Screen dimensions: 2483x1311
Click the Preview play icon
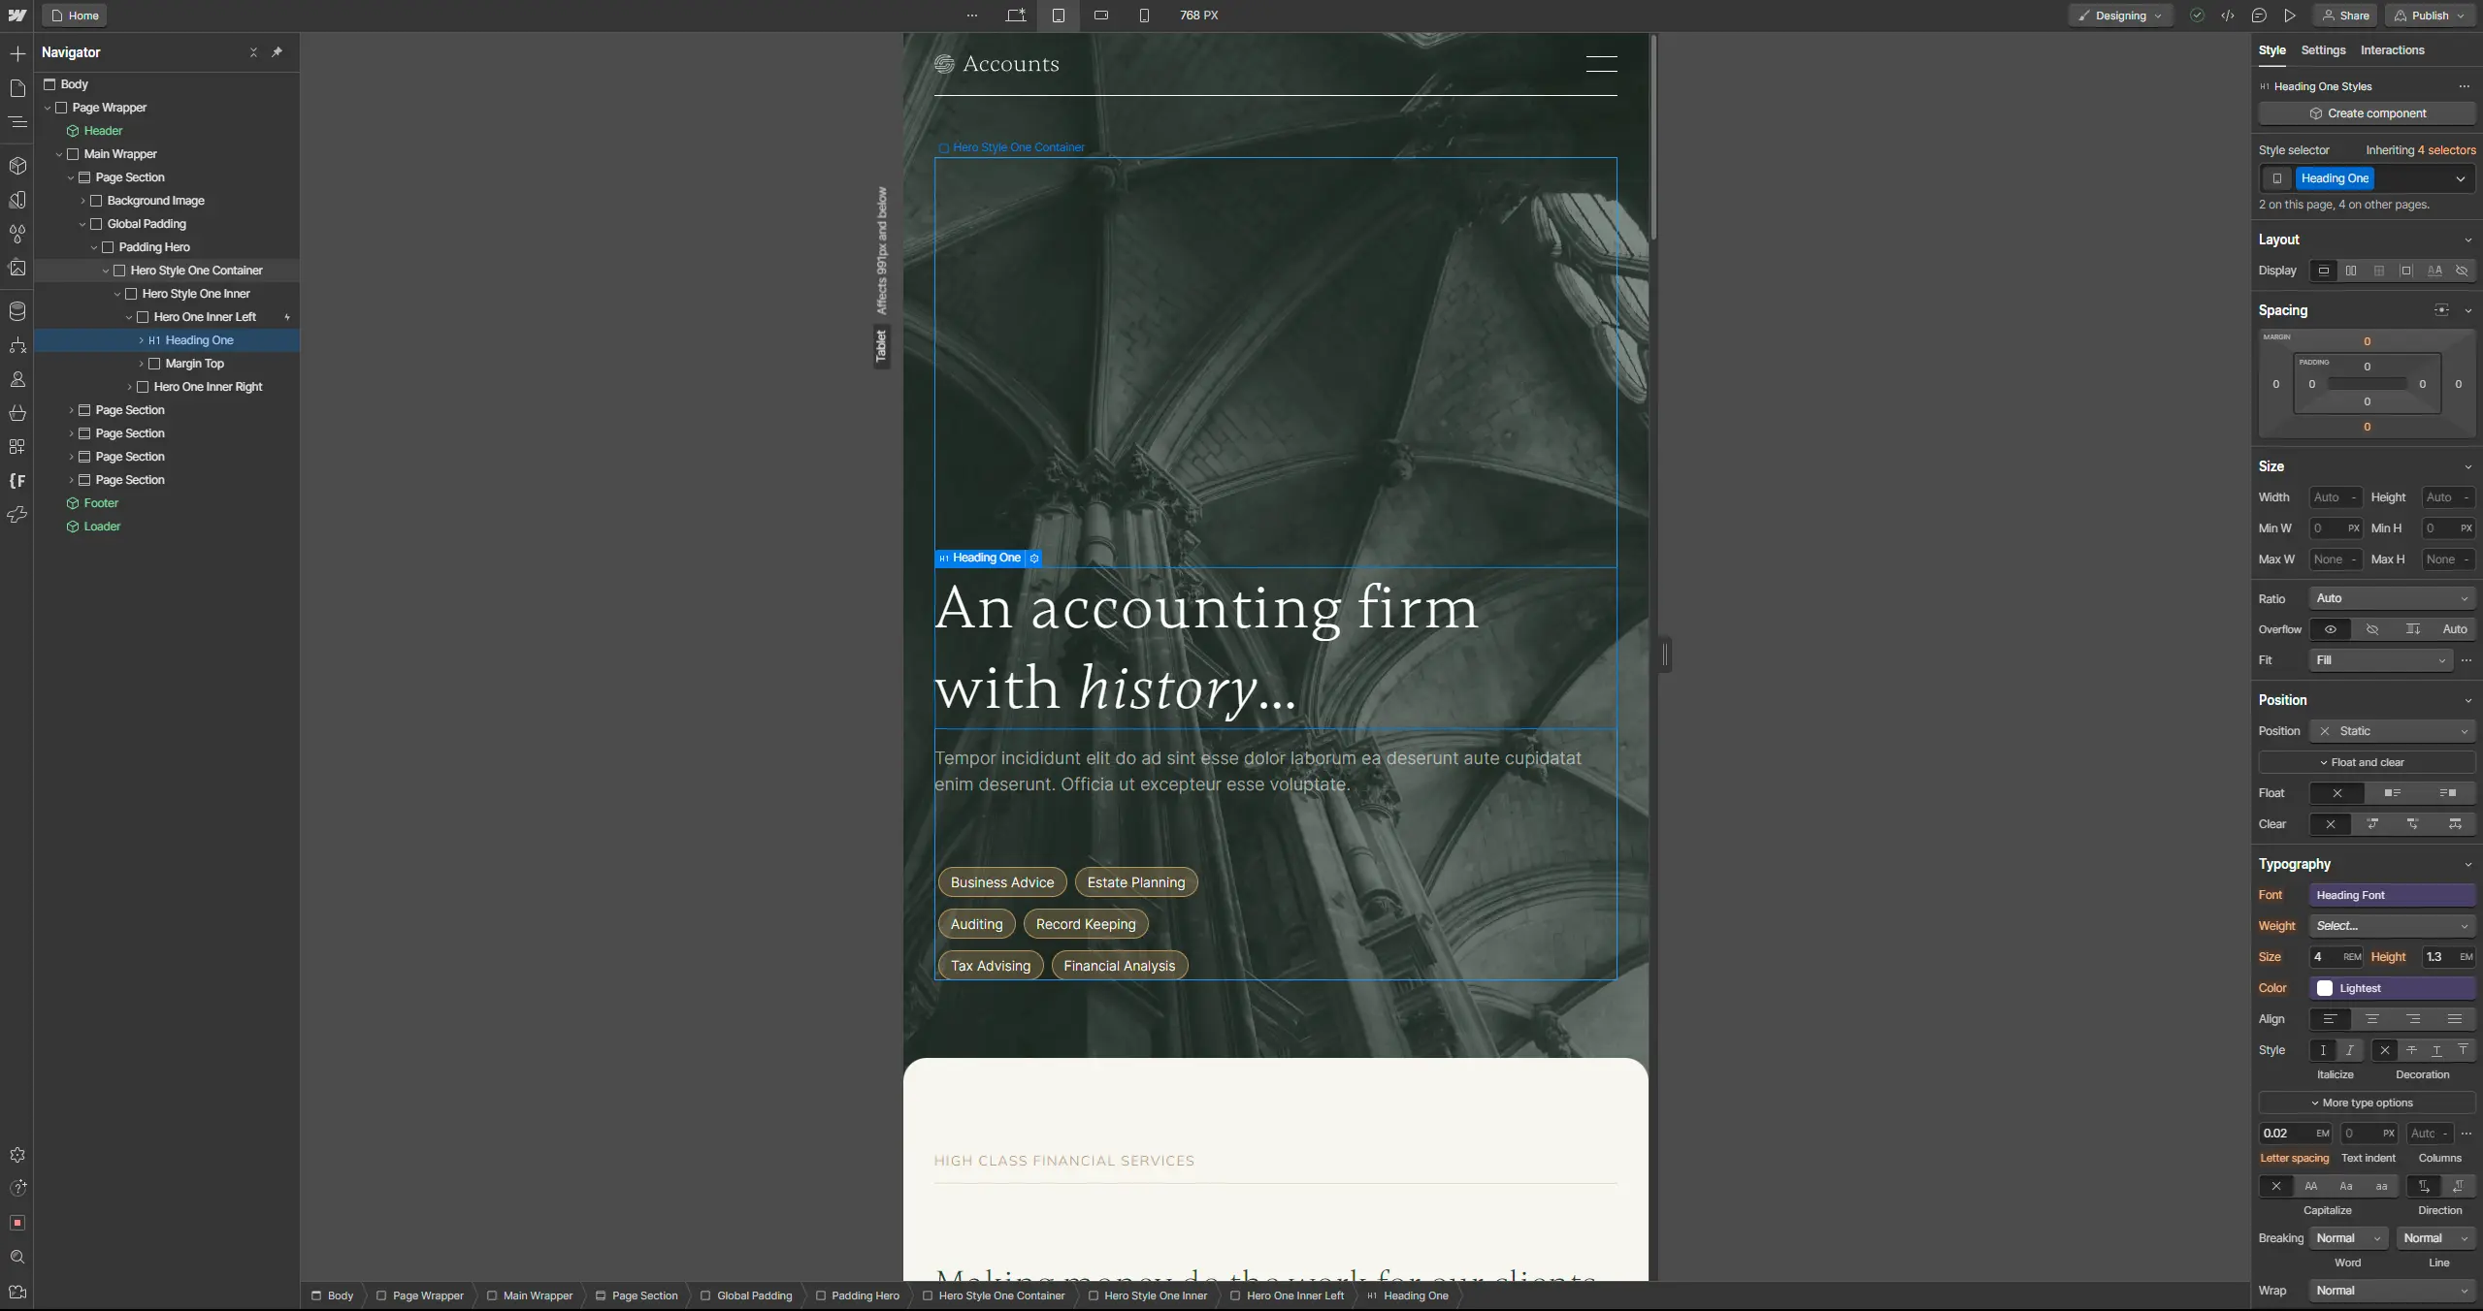click(2290, 16)
